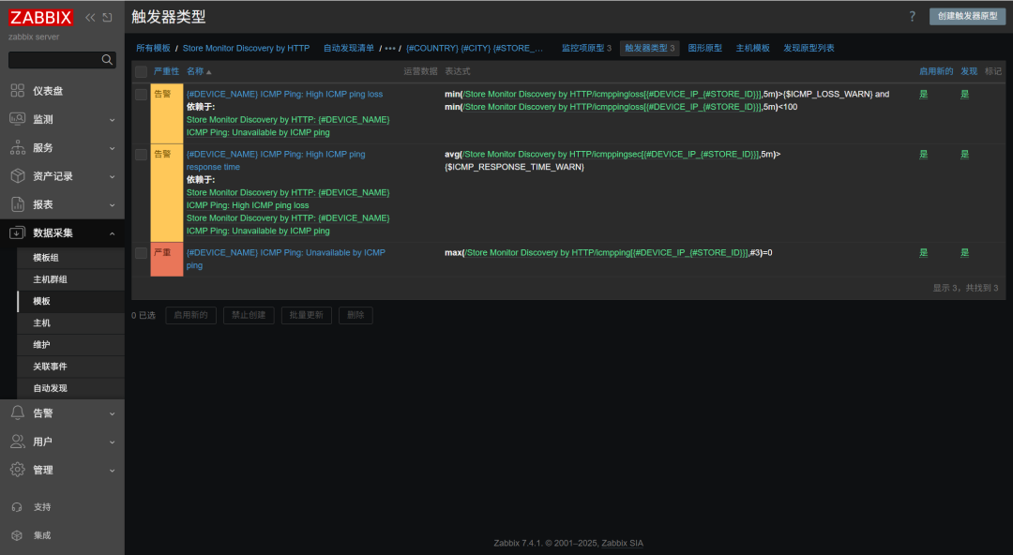Open Unavailable by ICMP ping trigger name

(x=285, y=259)
